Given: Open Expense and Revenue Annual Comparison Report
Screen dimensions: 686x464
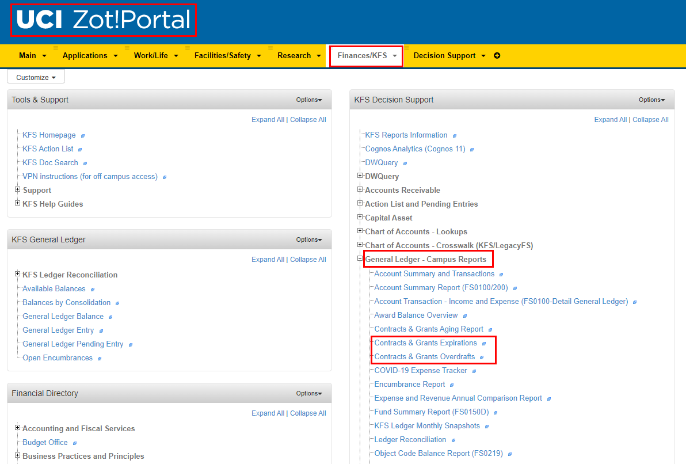Looking at the screenshot, I should click(x=458, y=398).
